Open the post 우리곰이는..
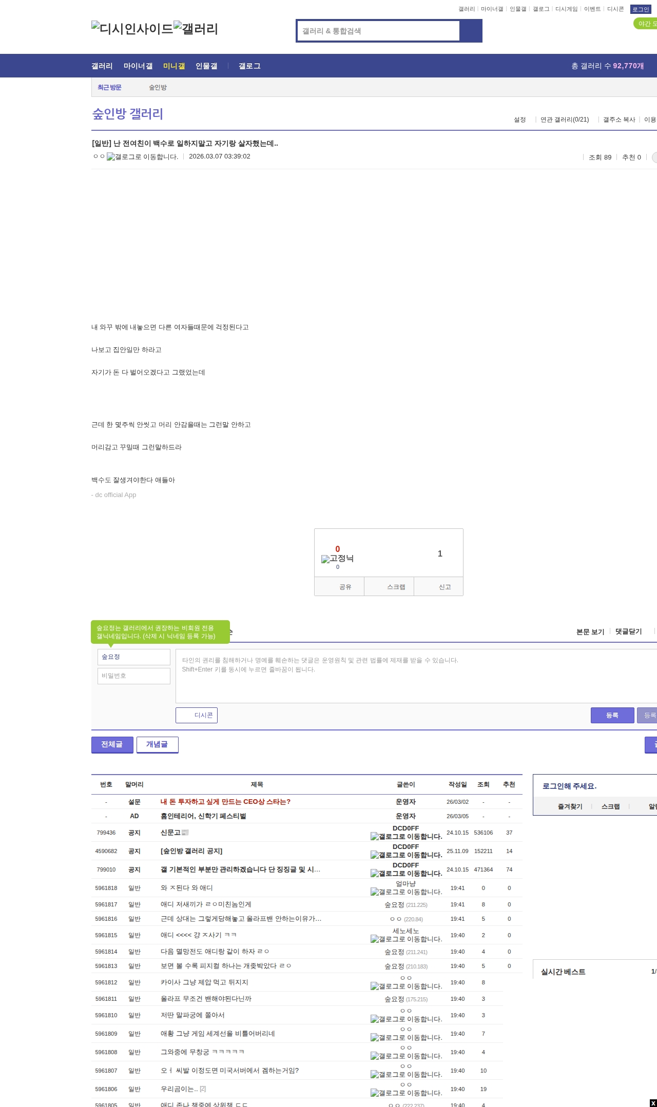657x1107 pixels. (179, 1089)
